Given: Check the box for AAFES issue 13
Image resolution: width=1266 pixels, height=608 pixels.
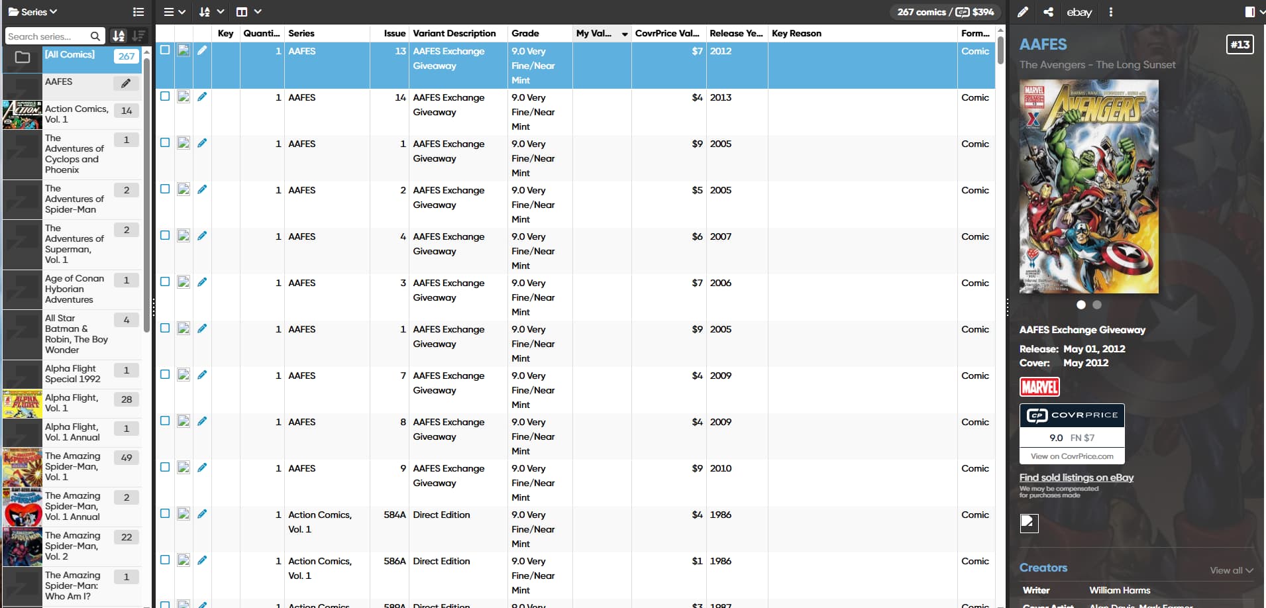Looking at the screenshot, I should coord(165,50).
